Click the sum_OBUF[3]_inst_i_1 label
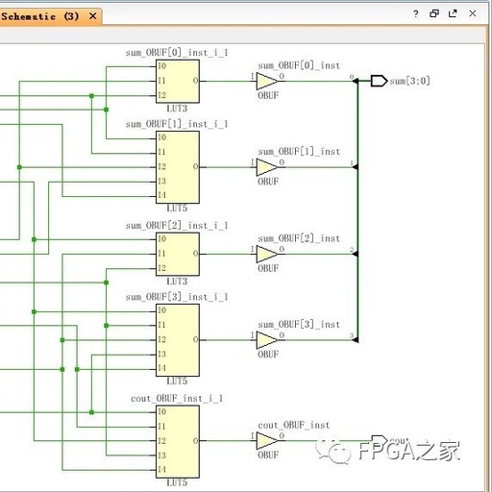Viewport: 492px width, 492px height. point(177,297)
